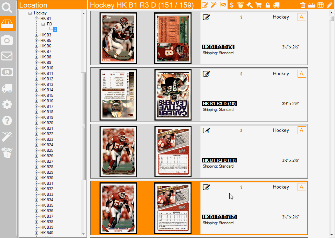335x238 pixels.
Task: Collapse the HK B1 tree node
Action: [x=36, y=19]
